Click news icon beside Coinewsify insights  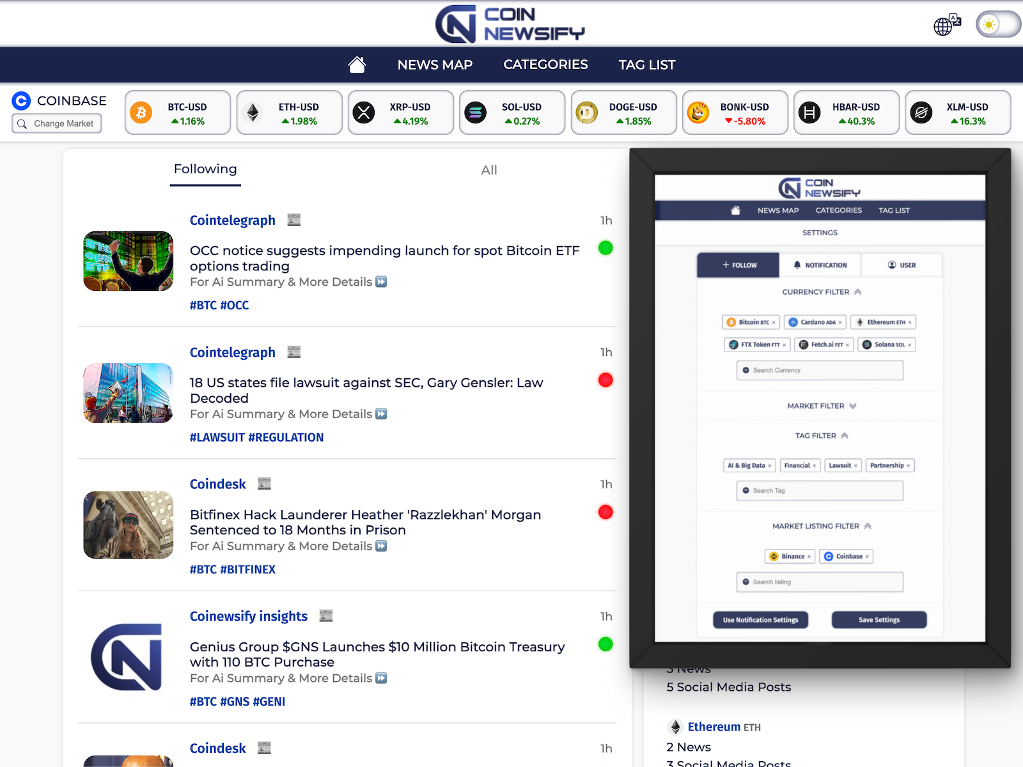click(326, 616)
